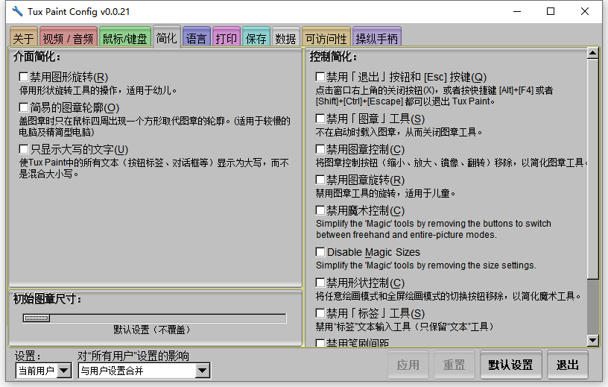
Task: Go to the 保存 tab
Action: (x=256, y=37)
